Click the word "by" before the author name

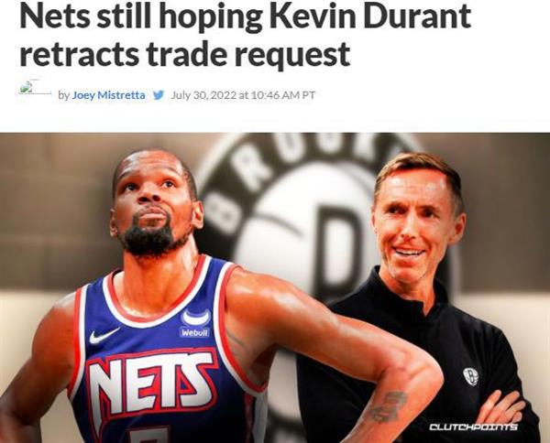(x=64, y=95)
